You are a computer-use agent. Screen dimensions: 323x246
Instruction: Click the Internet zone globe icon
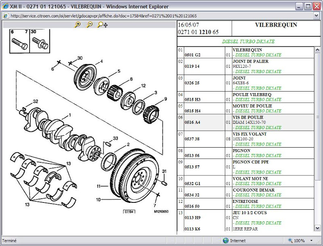[226, 240]
